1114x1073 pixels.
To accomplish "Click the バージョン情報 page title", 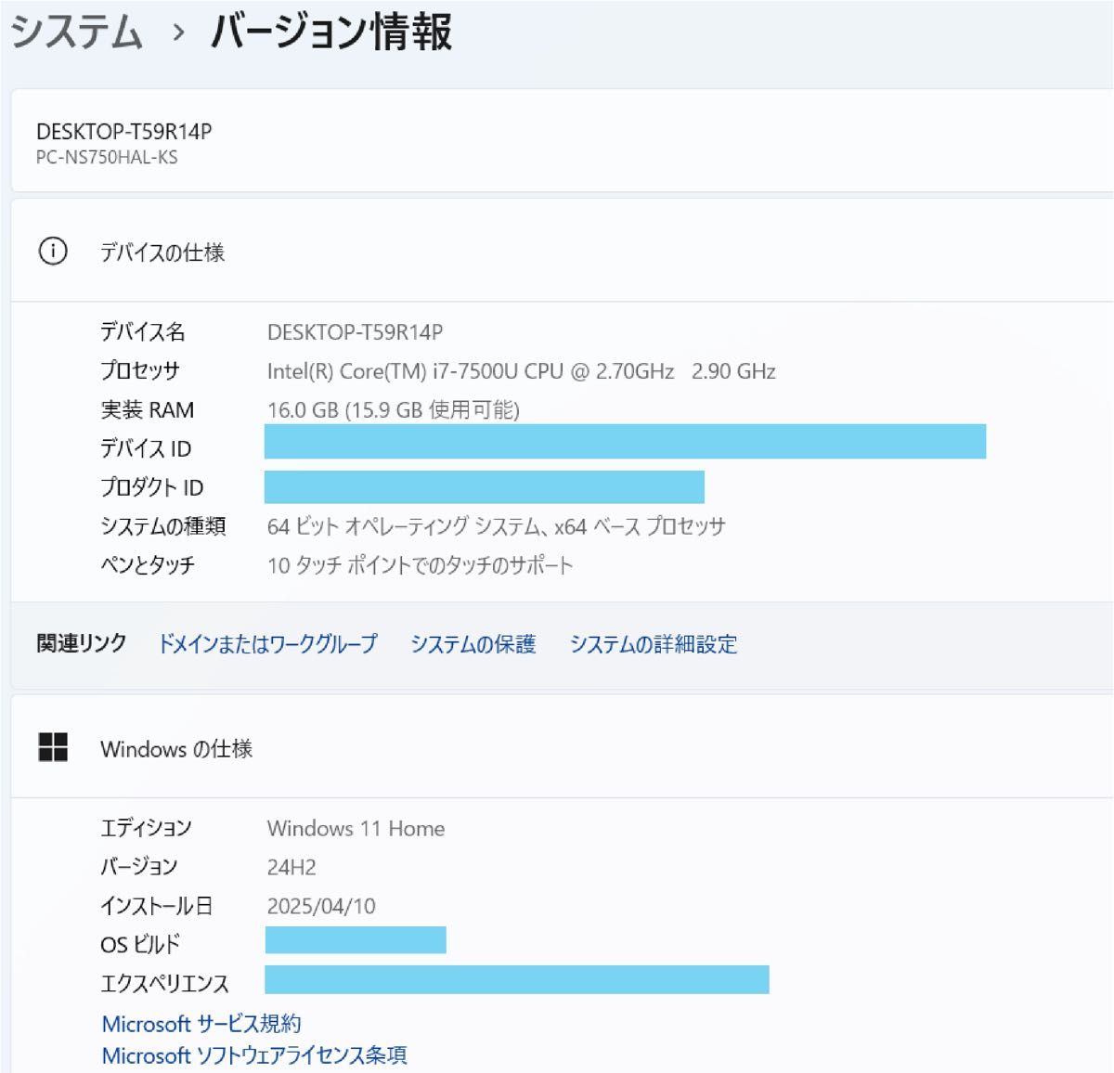I will tap(331, 32).
